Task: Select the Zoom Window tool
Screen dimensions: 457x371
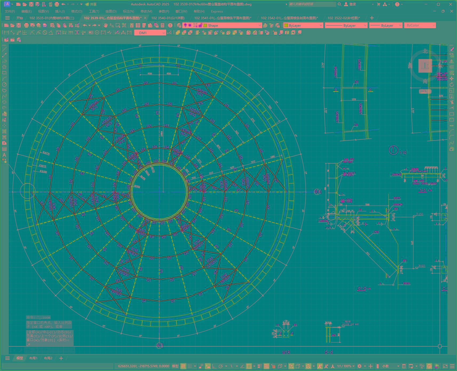Action: (x=118, y=25)
